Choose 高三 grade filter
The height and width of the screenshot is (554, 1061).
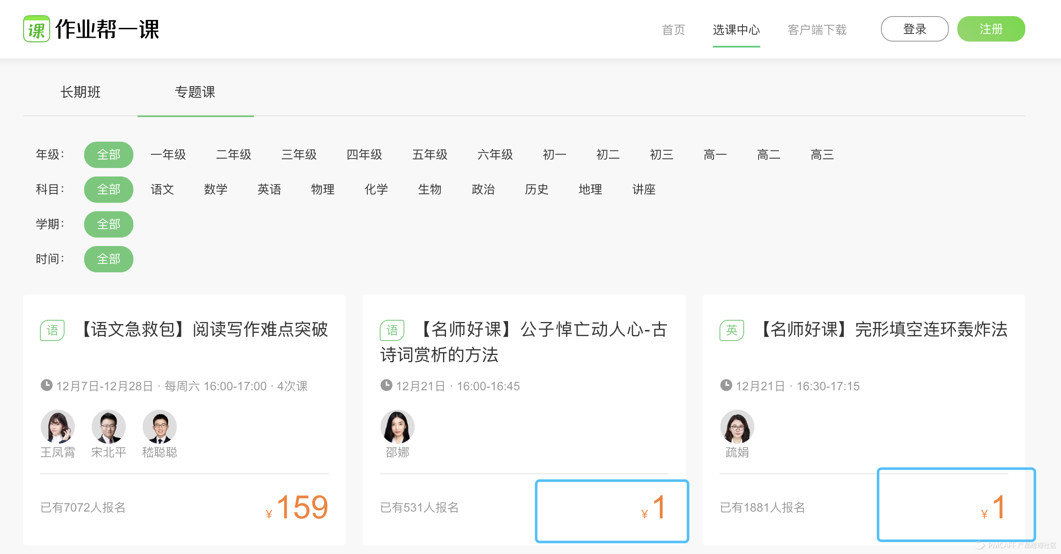click(822, 155)
